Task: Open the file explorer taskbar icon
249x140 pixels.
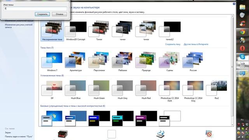Action: click(242, 7)
